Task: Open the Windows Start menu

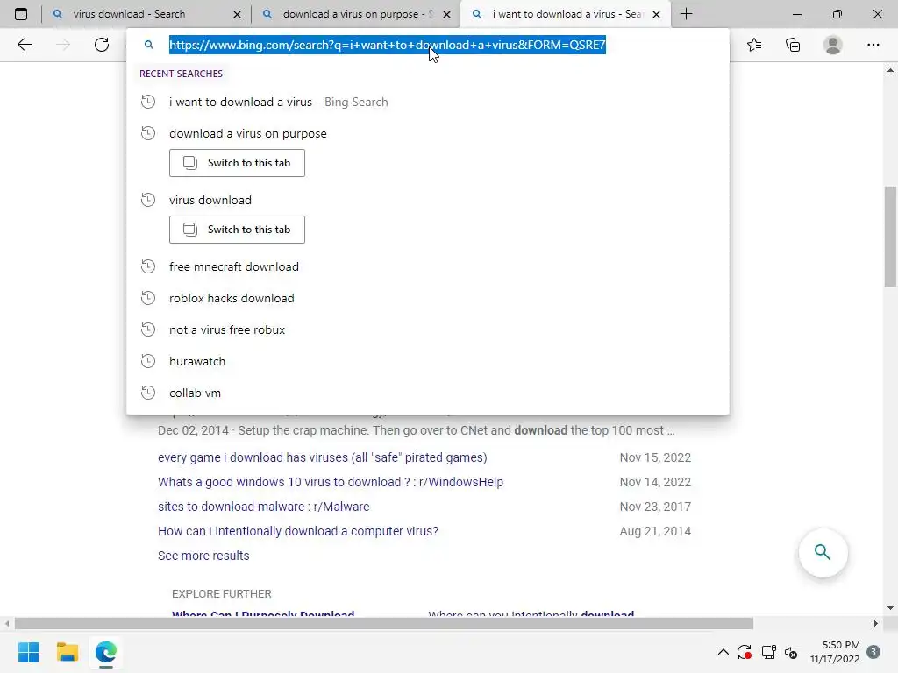Action: [x=28, y=652]
